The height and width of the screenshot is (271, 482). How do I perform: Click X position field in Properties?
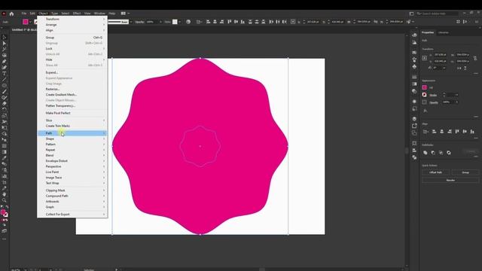tap(440, 55)
